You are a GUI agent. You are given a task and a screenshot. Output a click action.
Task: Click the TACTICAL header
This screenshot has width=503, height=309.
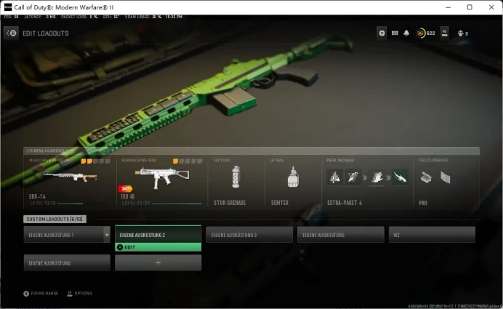point(222,160)
